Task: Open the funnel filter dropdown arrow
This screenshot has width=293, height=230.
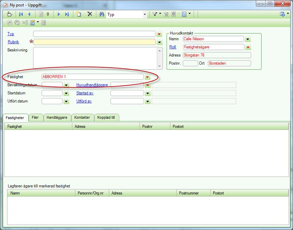Action: [160, 14]
